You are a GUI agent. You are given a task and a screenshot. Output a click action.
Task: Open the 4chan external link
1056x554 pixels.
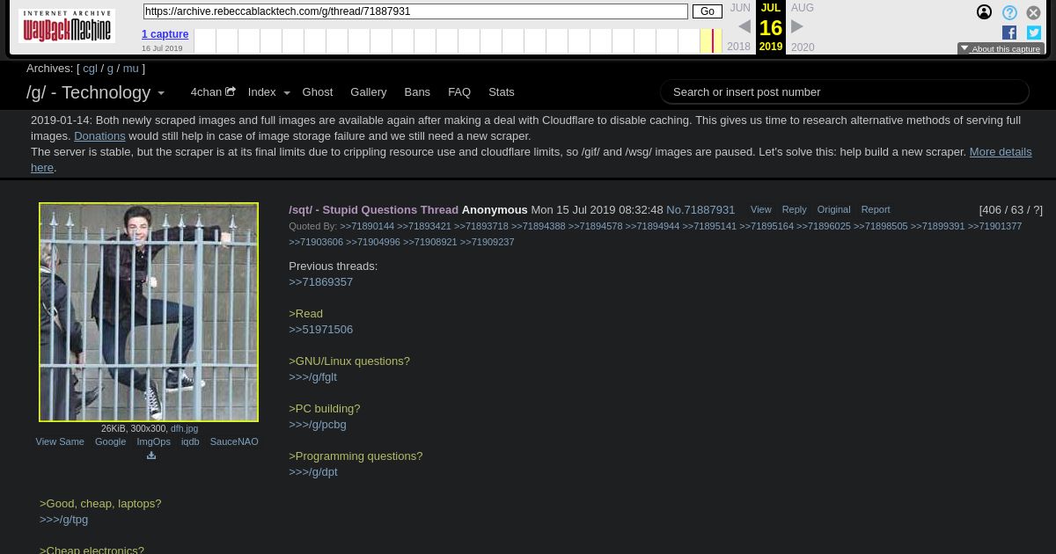point(213,91)
